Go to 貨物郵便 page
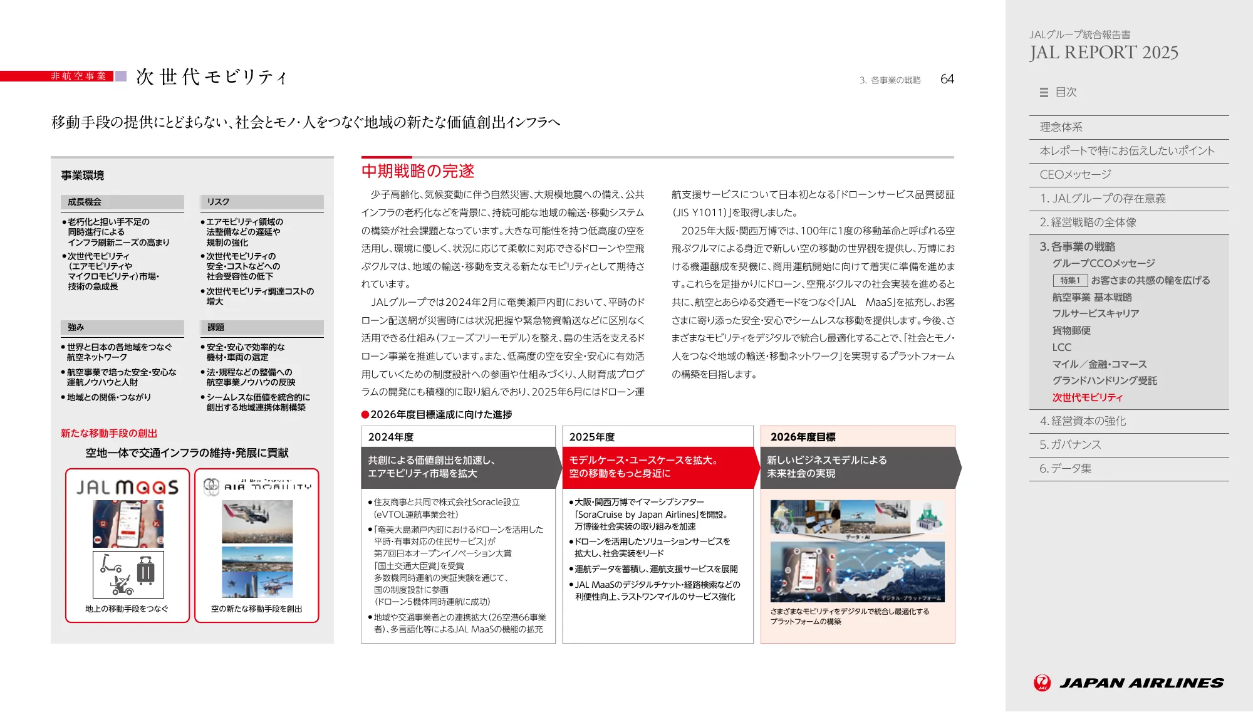 (1071, 330)
